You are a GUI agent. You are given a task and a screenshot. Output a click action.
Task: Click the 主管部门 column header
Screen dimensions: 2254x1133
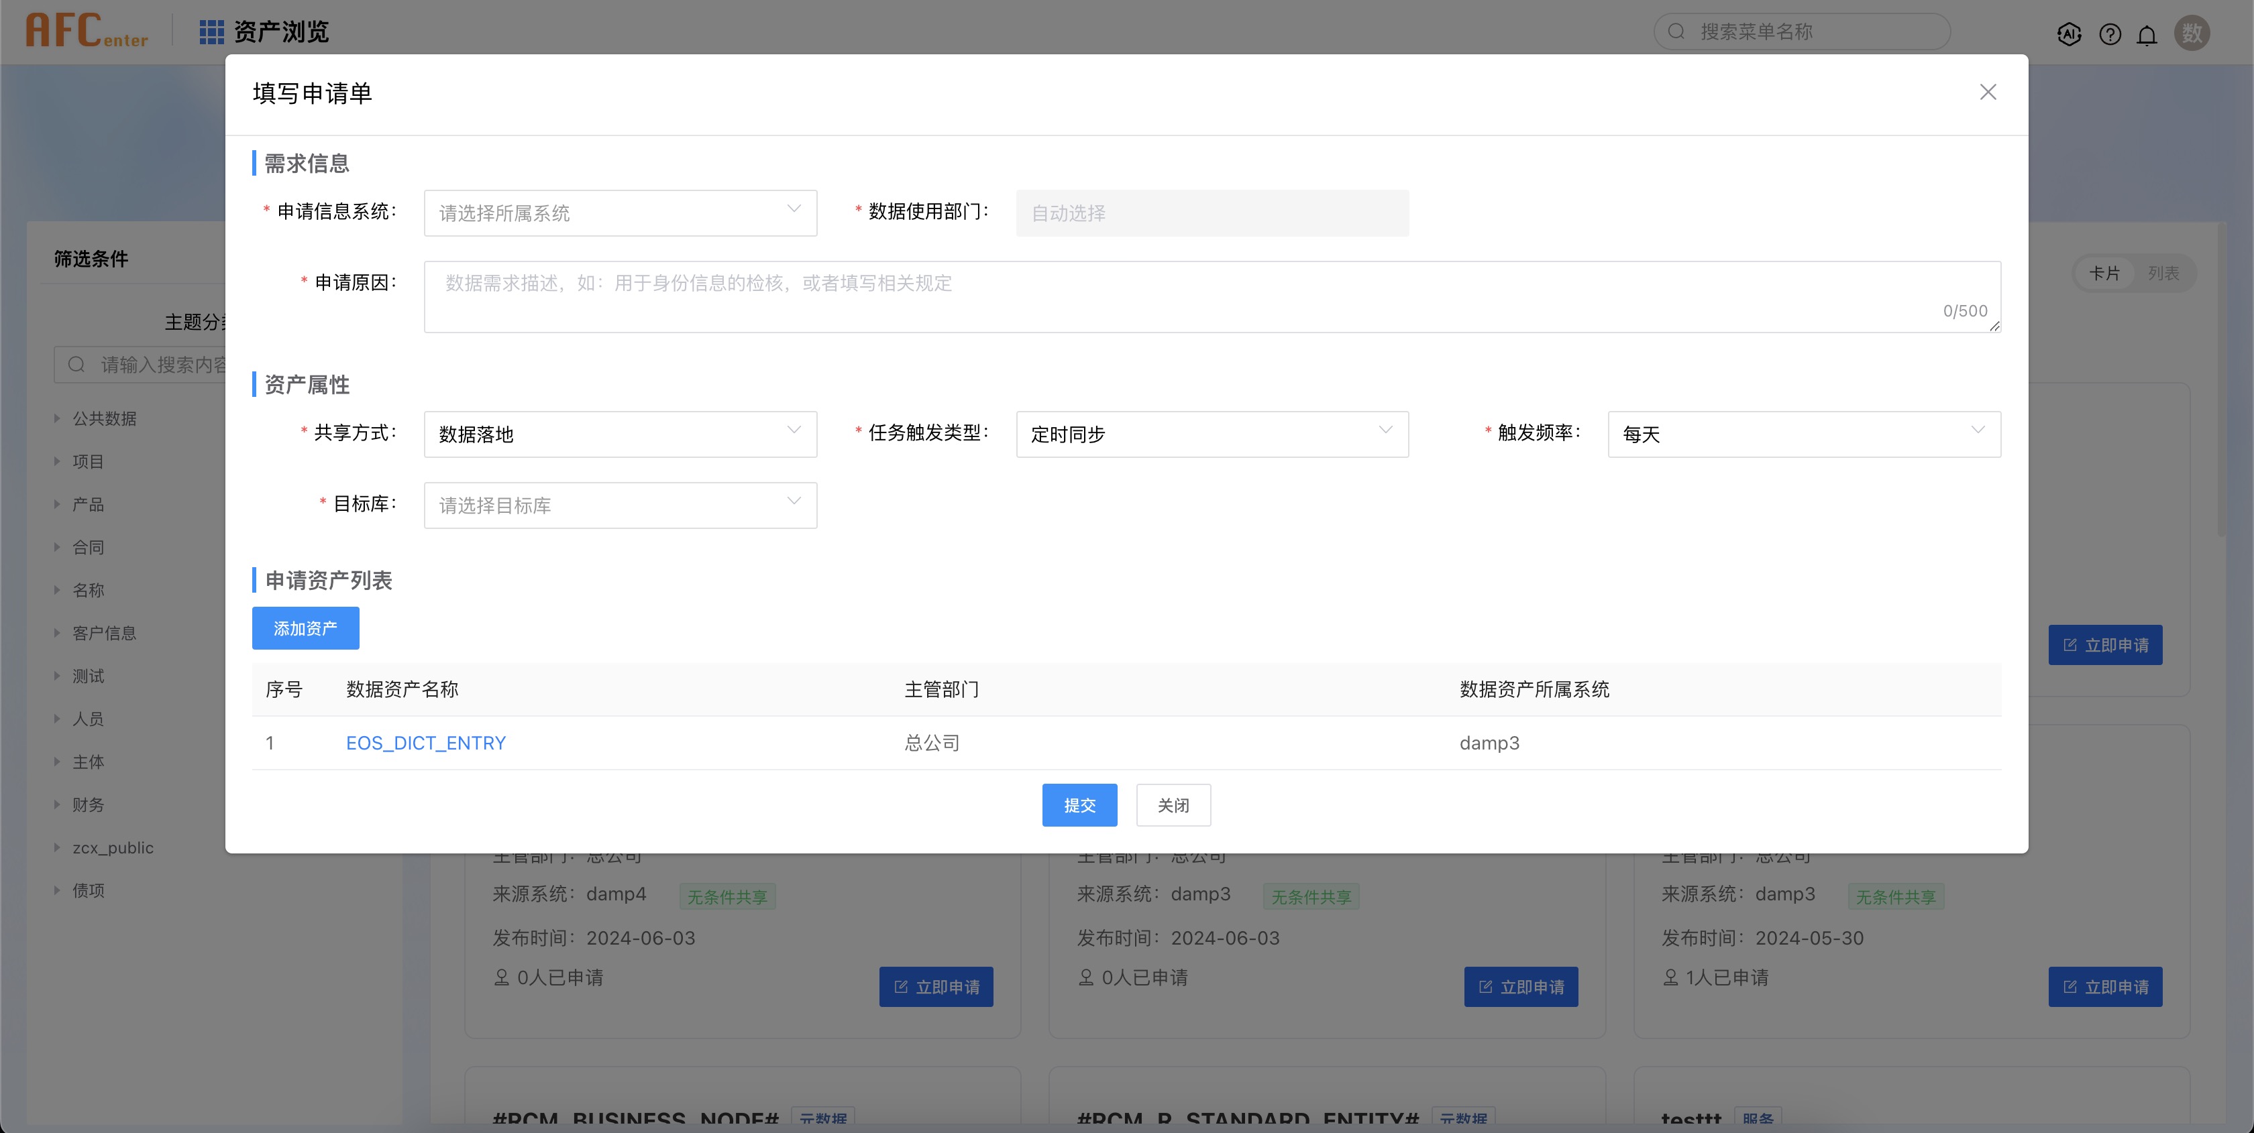941,690
